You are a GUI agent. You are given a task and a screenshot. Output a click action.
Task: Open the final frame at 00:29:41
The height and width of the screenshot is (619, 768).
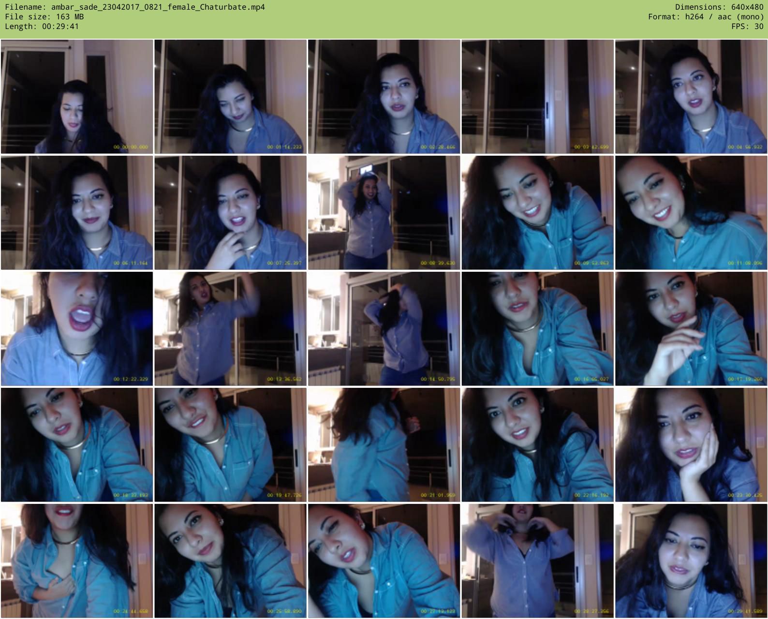click(691, 561)
